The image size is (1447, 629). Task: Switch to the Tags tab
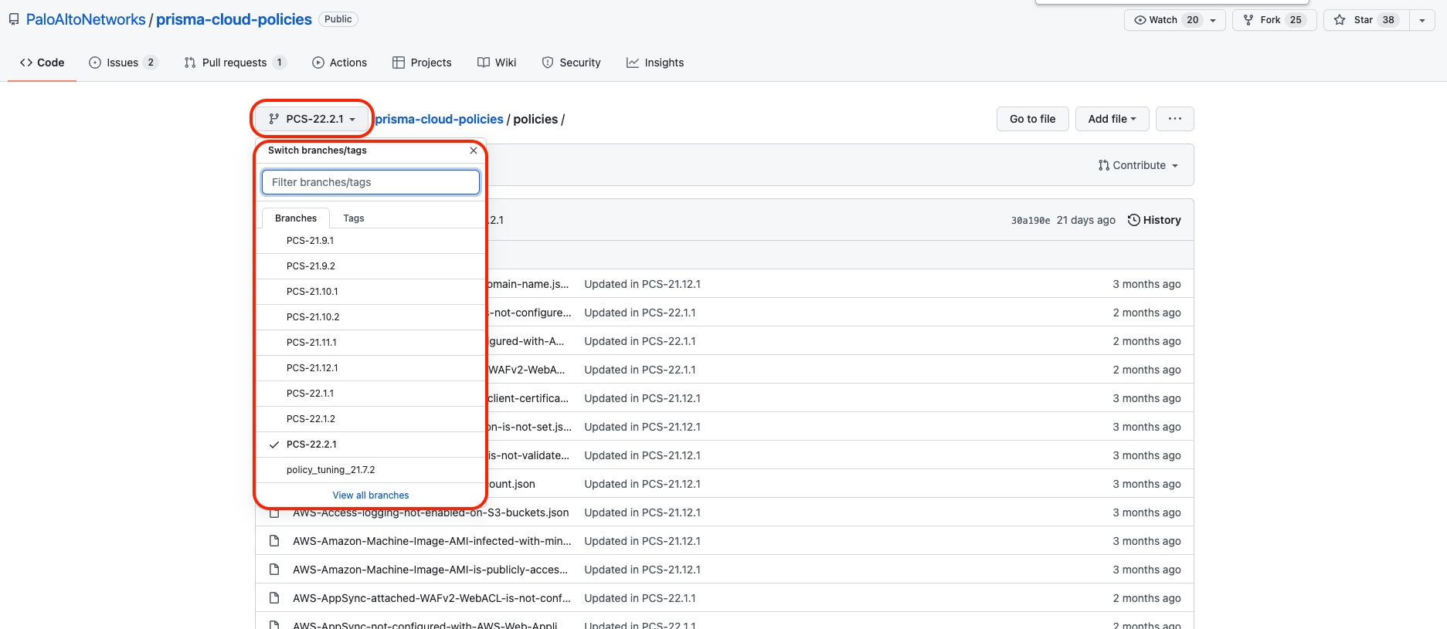353,218
